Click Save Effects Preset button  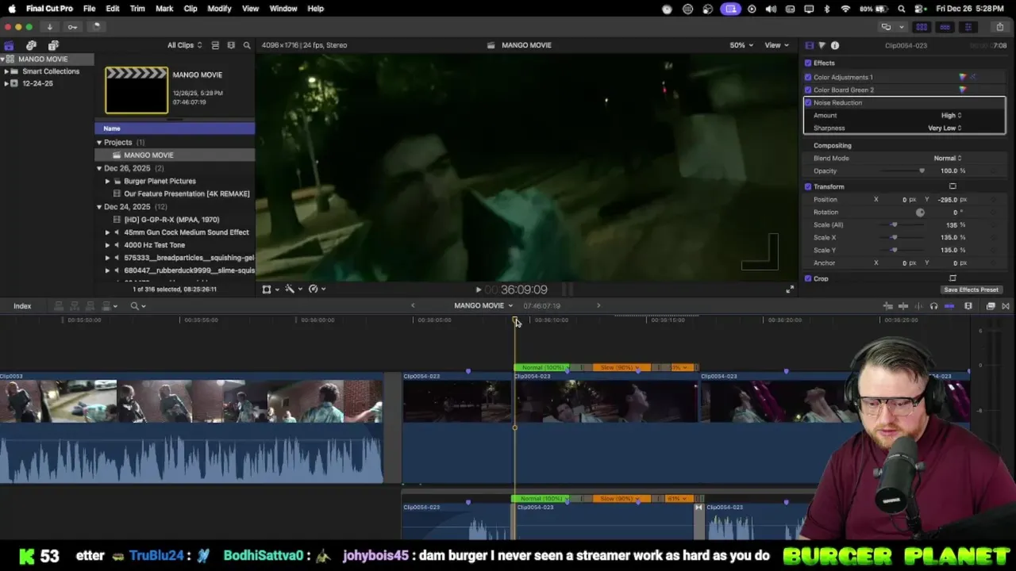[972, 289]
